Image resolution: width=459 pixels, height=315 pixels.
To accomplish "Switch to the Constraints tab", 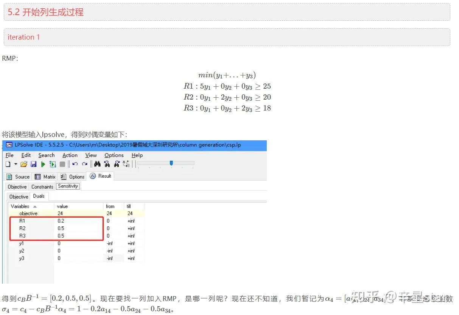I will pos(42,186).
